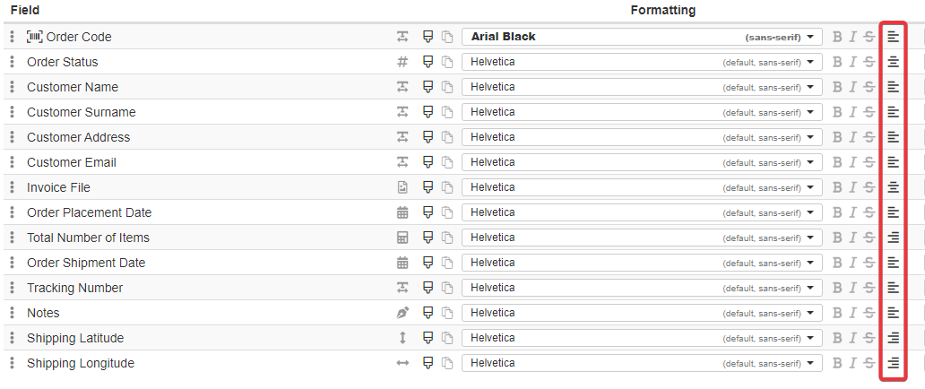Click the alignment icon for Order Code

[x=893, y=37]
